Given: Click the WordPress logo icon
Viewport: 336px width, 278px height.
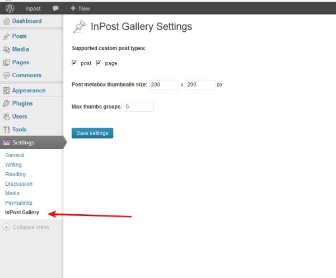Looking at the screenshot, I should pyautogui.click(x=10, y=8).
